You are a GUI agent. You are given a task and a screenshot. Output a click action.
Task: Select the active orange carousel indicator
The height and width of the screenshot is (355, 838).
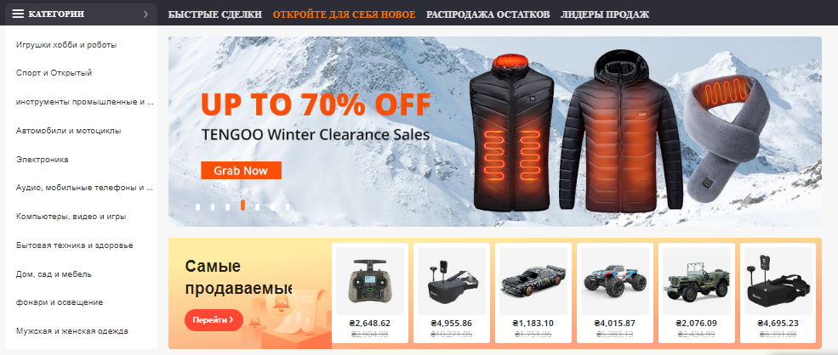[242, 205]
